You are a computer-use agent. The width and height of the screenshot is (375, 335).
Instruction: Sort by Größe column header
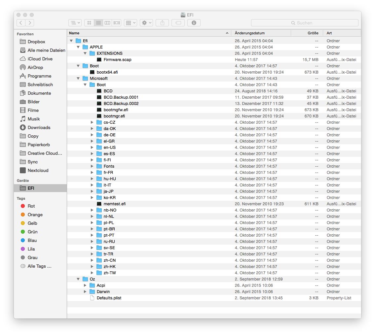click(x=313, y=33)
